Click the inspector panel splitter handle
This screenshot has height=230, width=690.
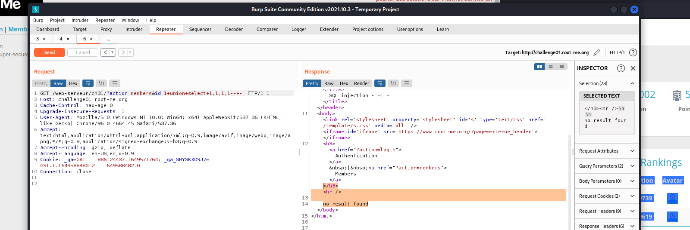[x=573, y=152]
